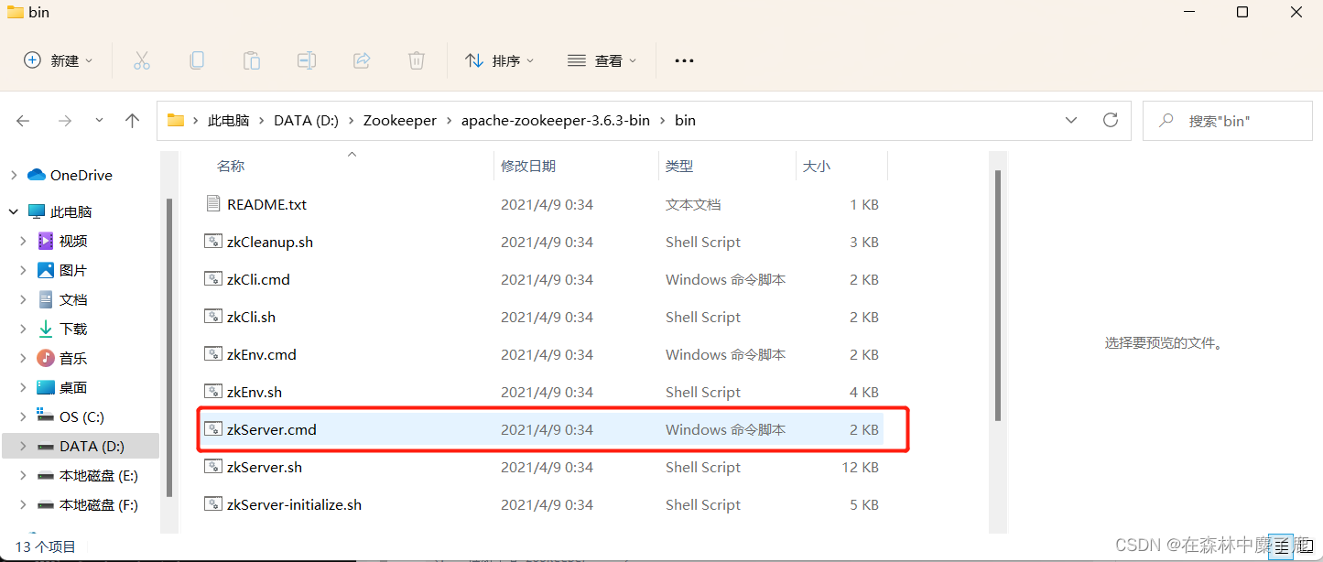Image resolution: width=1323 pixels, height=562 pixels.
Task: Select 此电脑 in the navigation tree
Action: pyautogui.click(x=71, y=211)
